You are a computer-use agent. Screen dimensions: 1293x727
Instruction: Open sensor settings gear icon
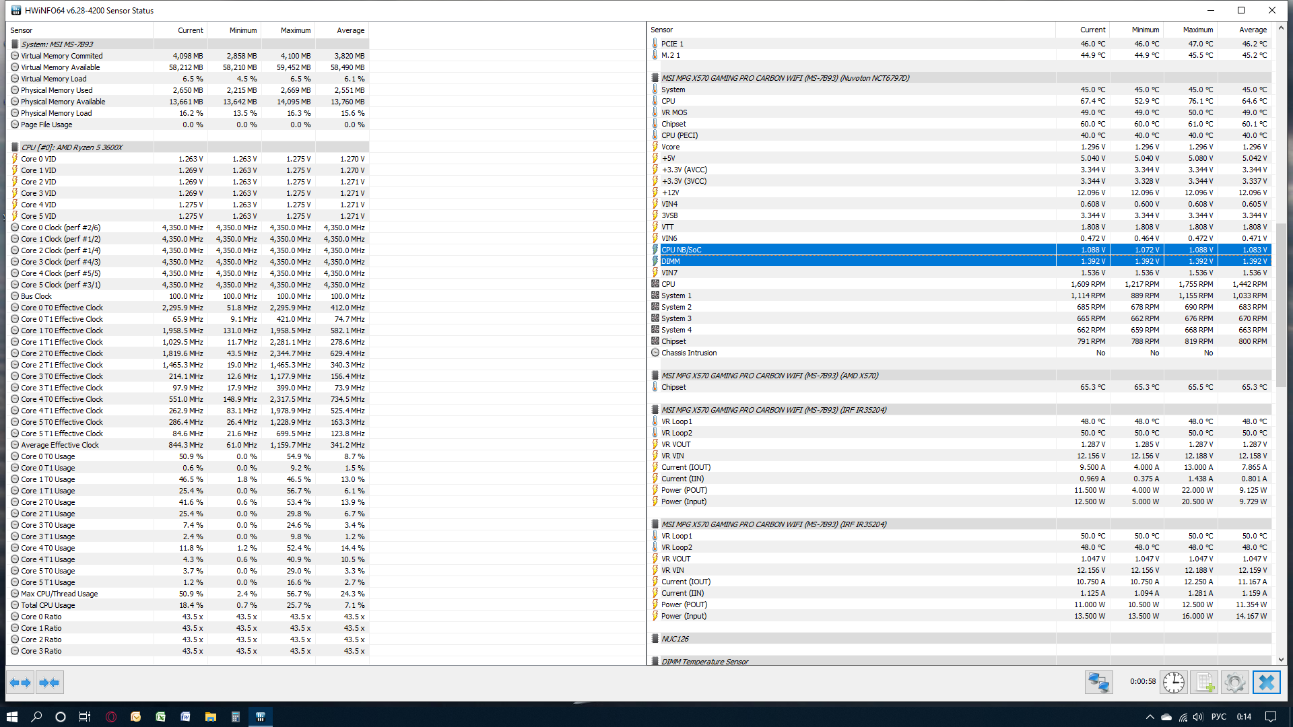pyautogui.click(x=1234, y=683)
